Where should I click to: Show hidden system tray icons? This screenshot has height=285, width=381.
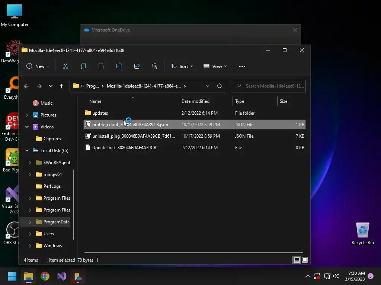click(x=308, y=276)
